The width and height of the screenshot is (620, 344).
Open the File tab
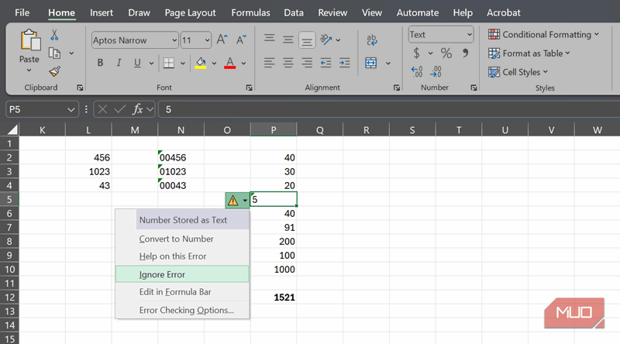(22, 12)
